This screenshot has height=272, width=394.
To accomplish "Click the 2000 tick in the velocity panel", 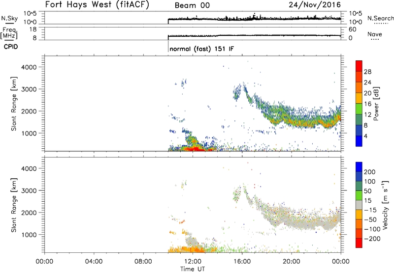I will coord(29,213).
